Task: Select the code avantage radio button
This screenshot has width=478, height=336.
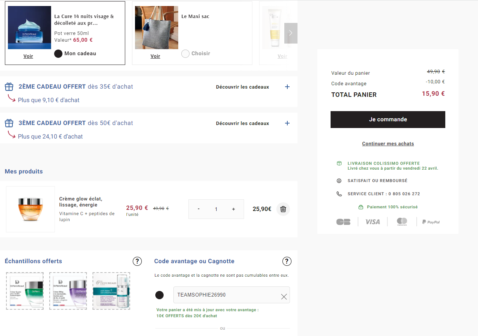Action: 159,295
